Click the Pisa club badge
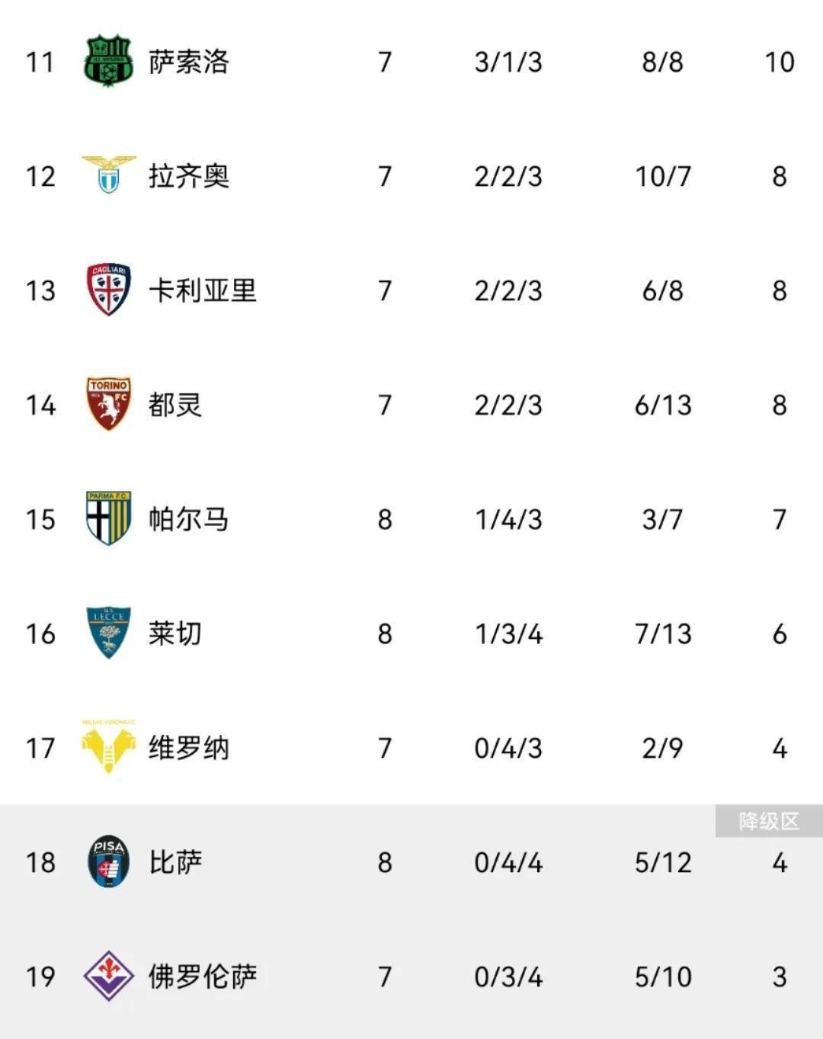The height and width of the screenshot is (1039, 823). click(108, 861)
